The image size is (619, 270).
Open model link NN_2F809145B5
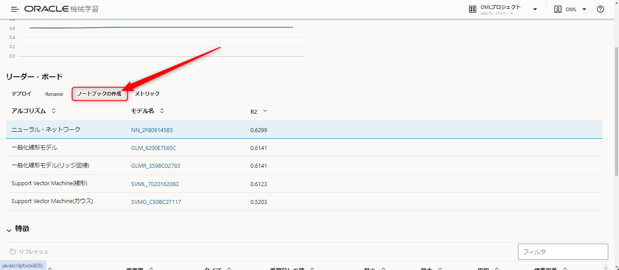[x=152, y=130]
